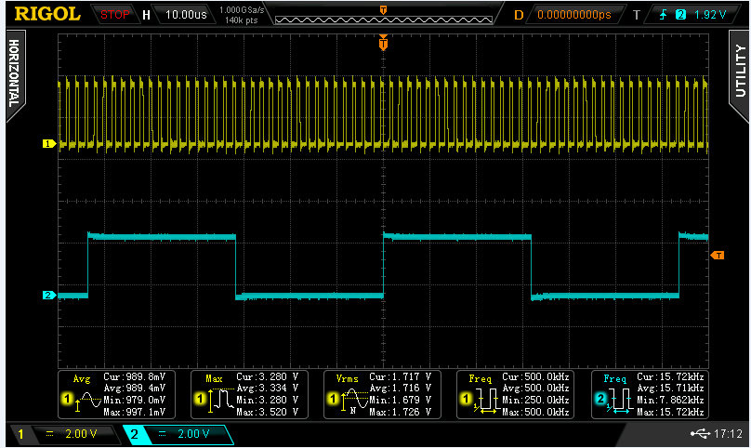Click the 0.00000000ps delay value
The image size is (751, 448).
574,15
